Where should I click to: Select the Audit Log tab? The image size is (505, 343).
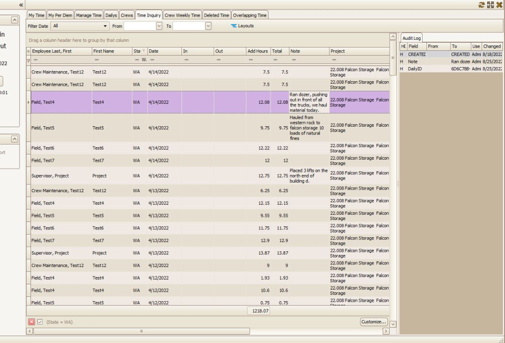pos(411,38)
